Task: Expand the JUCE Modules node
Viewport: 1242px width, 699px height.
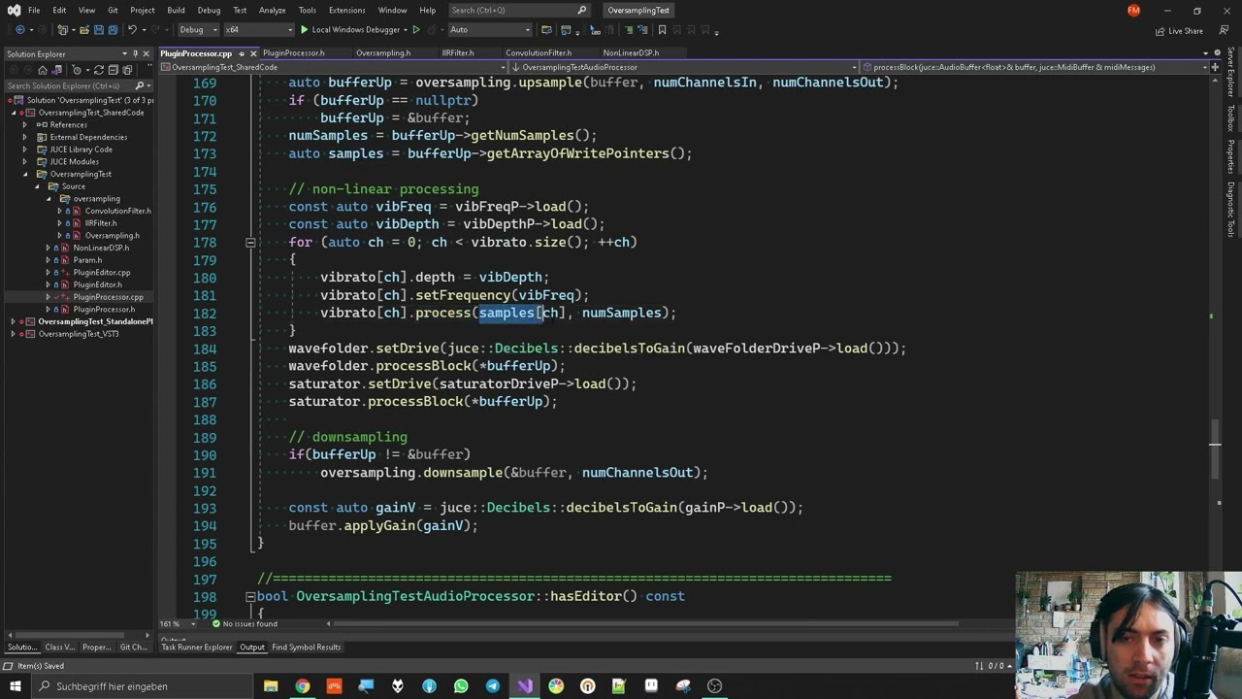Action: (x=24, y=162)
